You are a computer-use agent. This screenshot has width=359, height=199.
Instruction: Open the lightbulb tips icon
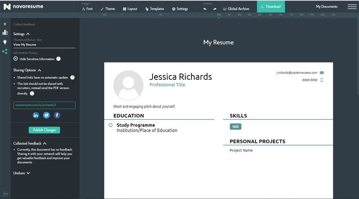pyautogui.click(x=5, y=42)
